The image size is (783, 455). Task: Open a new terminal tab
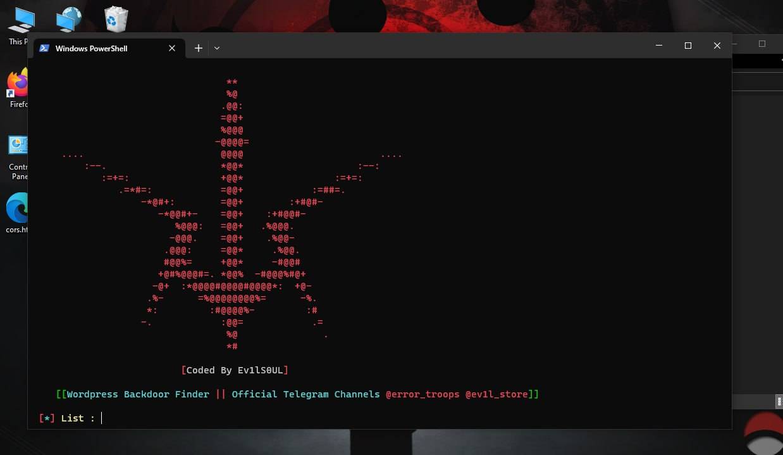point(198,48)
